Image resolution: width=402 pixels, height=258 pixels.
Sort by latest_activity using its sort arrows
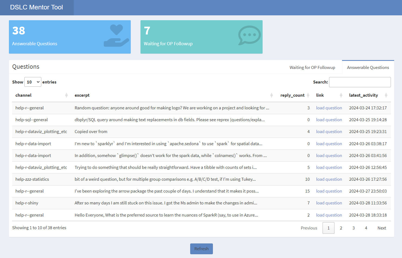tap(386, 95)
